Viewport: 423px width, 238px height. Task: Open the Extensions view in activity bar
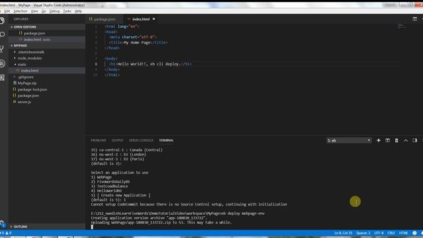click(2, 78)
